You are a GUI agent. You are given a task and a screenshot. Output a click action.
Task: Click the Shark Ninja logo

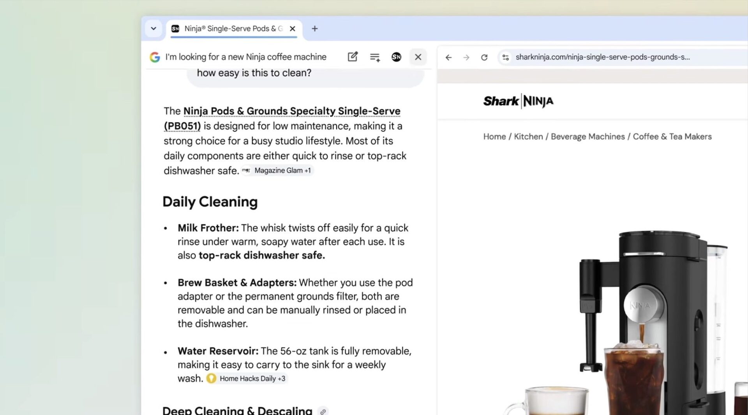pos(518,101)
